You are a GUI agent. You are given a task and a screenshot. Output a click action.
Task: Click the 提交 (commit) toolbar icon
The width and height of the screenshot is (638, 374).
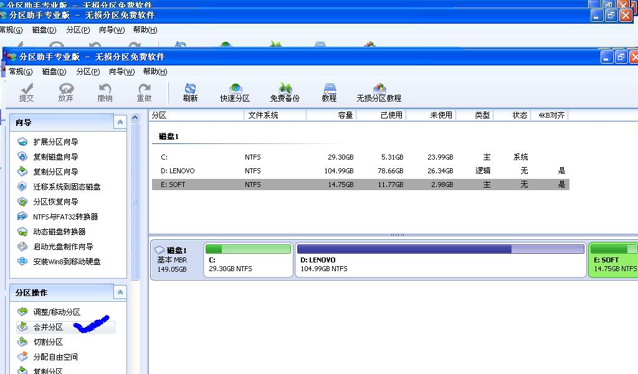click(x=26, y=92)
